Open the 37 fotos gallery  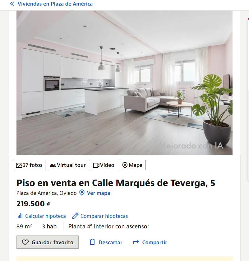click(30, 165)
